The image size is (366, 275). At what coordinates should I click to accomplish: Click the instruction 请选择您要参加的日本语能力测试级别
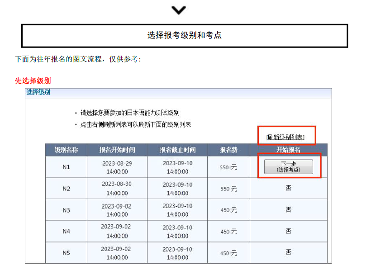[130, 113]
